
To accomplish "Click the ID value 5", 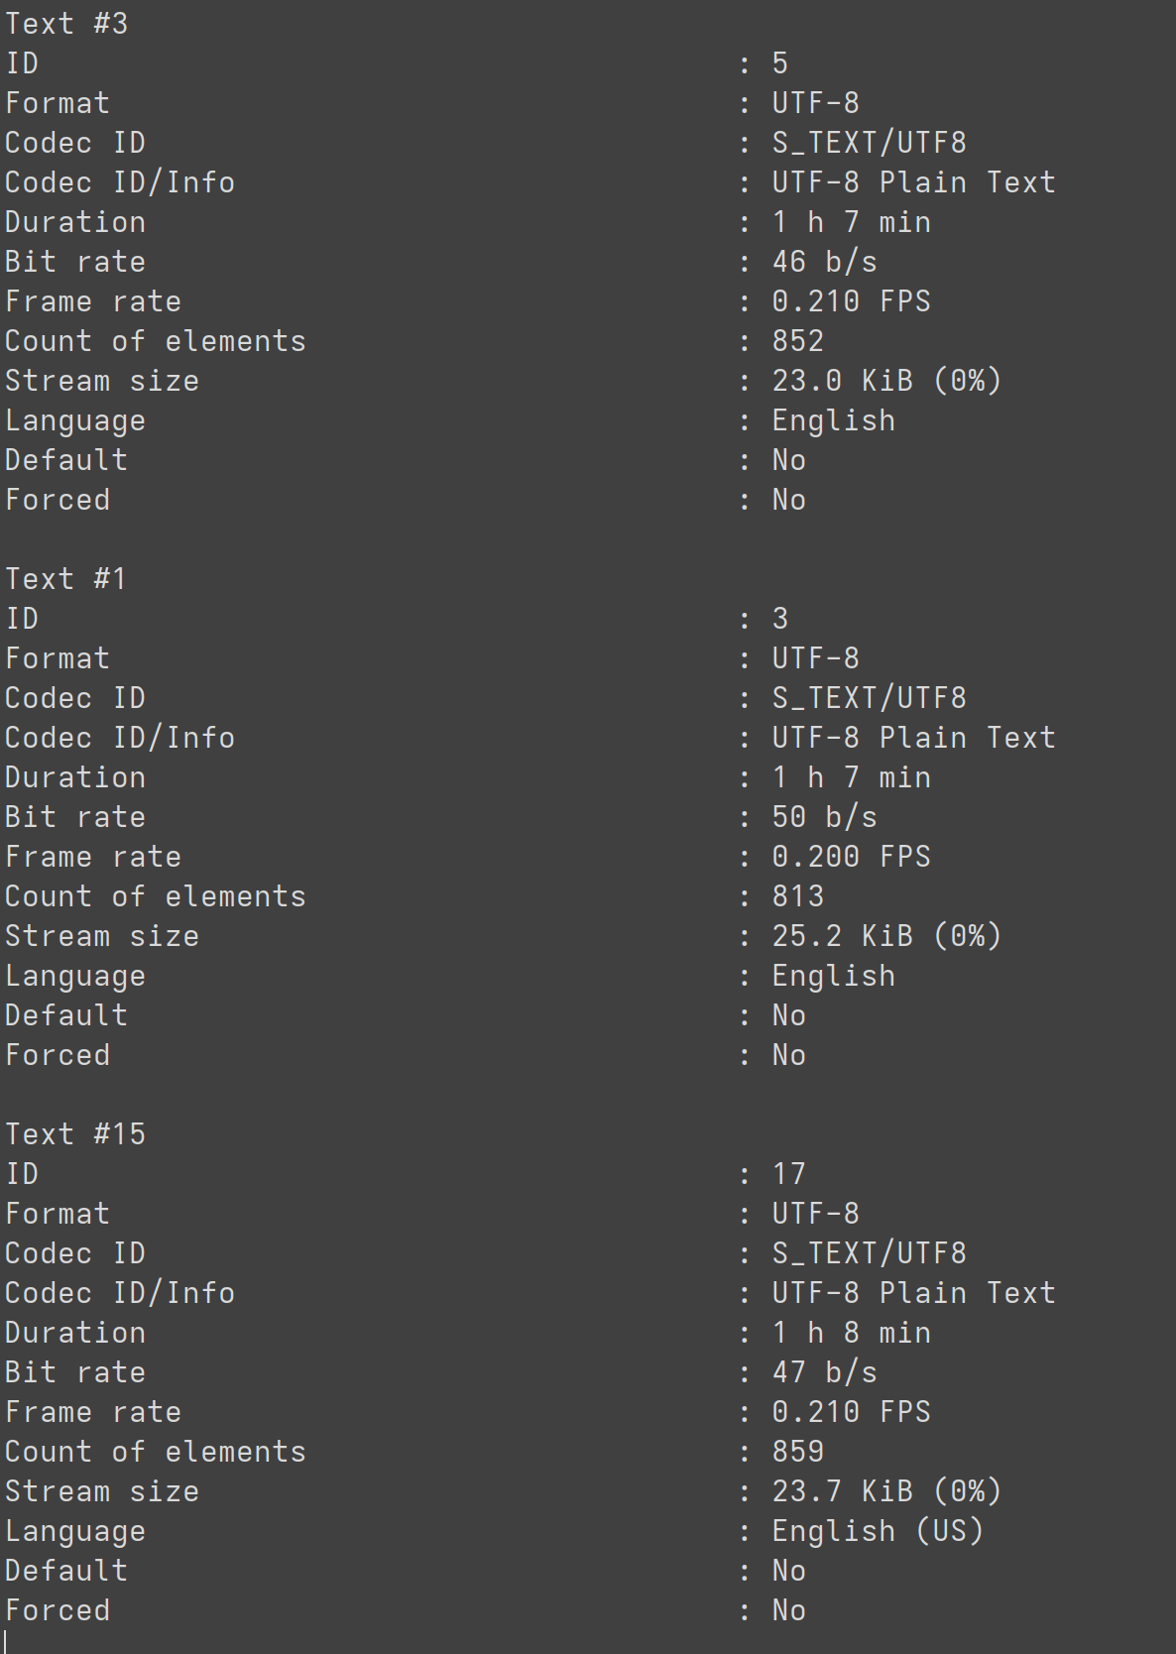I will [x=780, y=63].
